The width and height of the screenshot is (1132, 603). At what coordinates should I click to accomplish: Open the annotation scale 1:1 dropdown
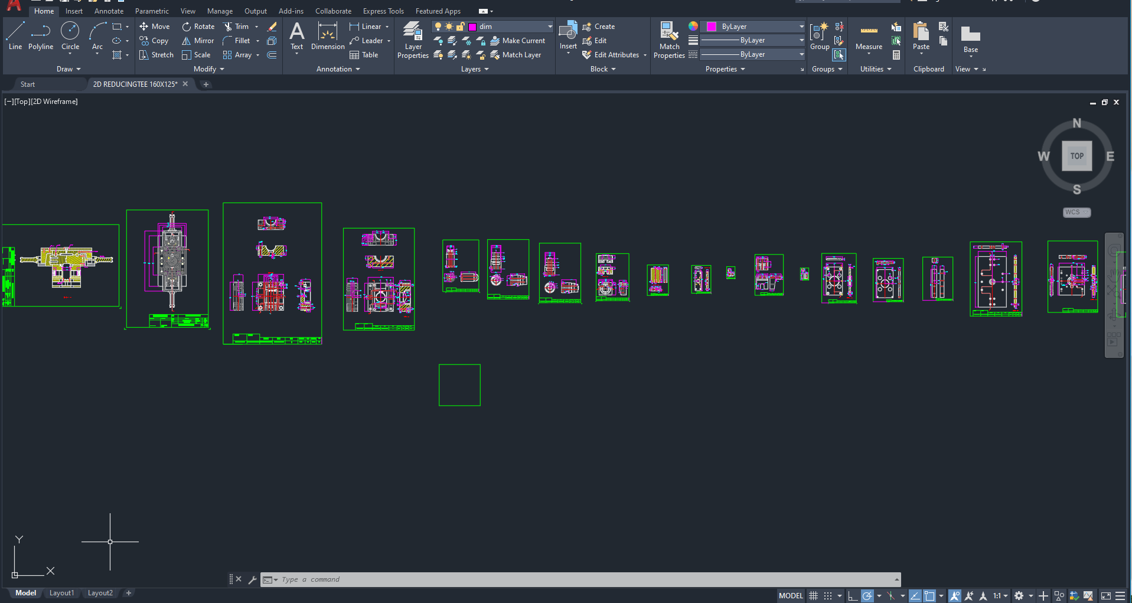click(x=1000, y=596)
